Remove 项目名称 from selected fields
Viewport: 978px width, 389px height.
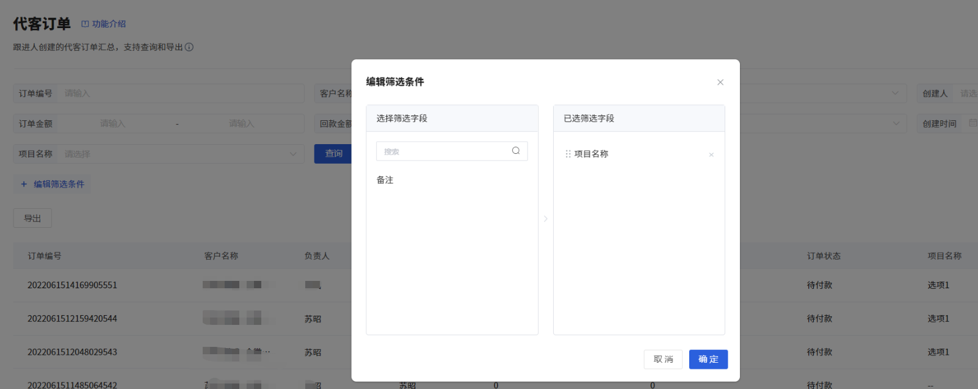point(711,155)
